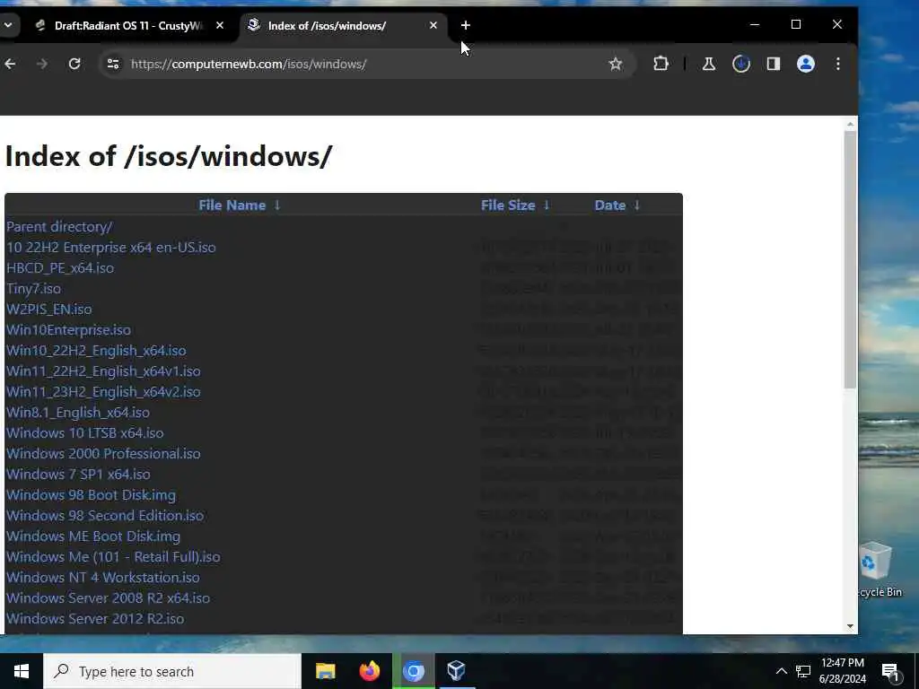
Task: Maximize the Chrome window
Action: [796, 24]
